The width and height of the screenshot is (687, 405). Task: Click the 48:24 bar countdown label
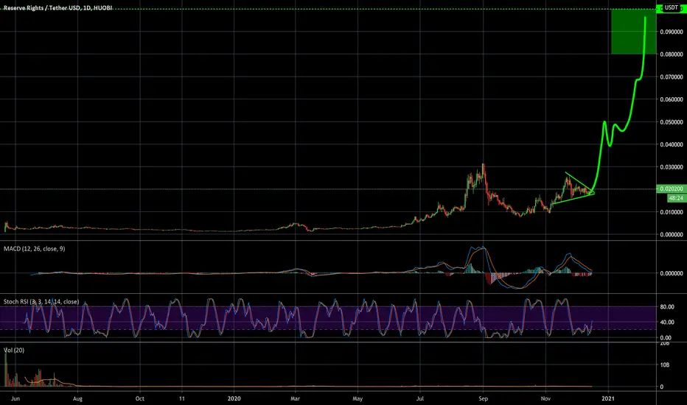coord(676,198)
